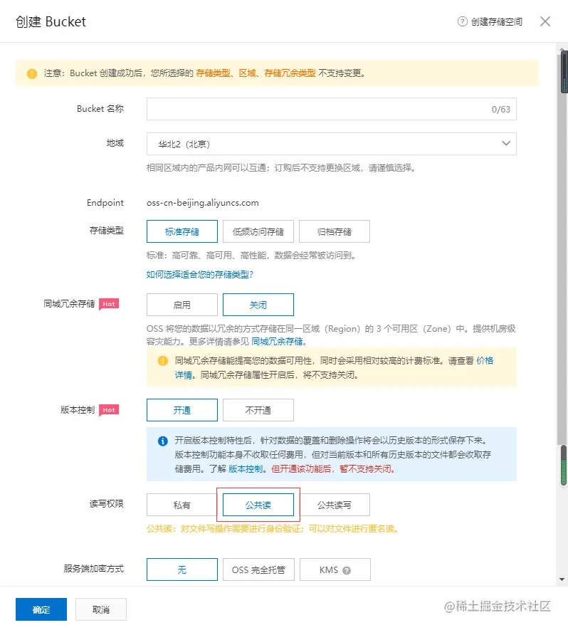Click the 创建 Bucket dialog title
The height and width of the screenshot is (630, 568).
(51, 21)
